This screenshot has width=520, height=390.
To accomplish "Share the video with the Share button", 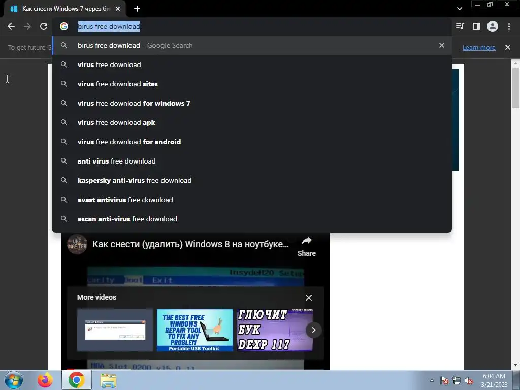I will (306, 246).
